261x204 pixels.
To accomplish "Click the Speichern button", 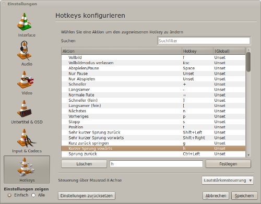I will point(244,196).
